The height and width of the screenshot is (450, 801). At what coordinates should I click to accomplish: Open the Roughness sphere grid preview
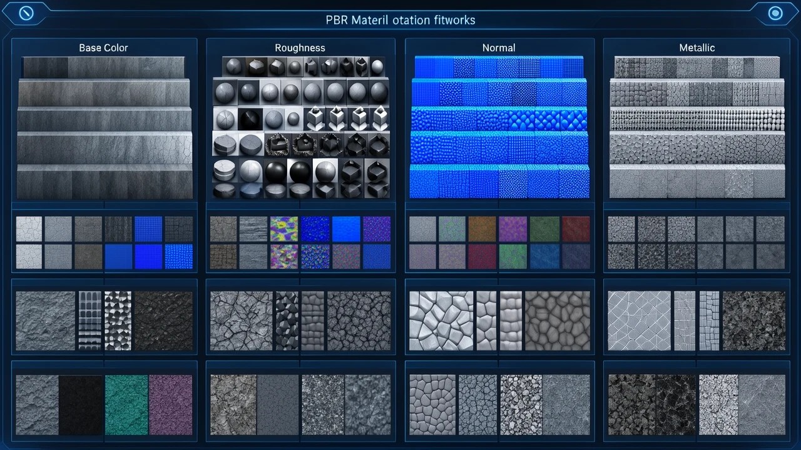pyautogui.click(x=301, y=128)
